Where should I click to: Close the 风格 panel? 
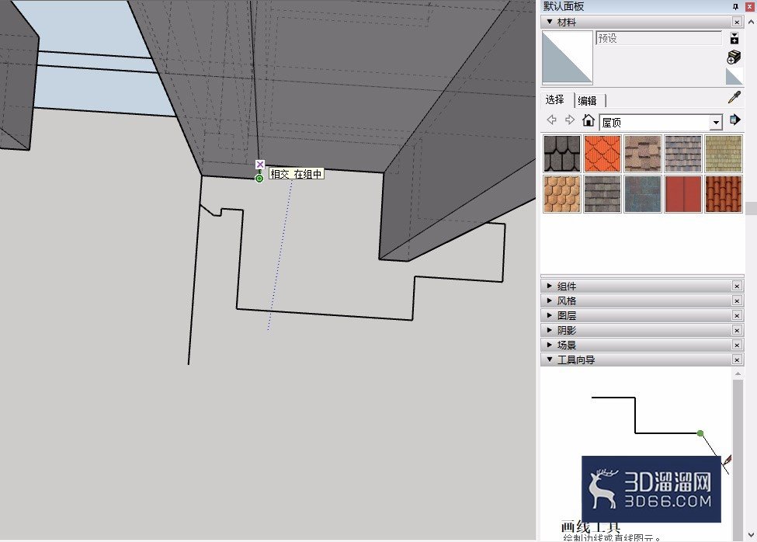(x=737, y=301)
